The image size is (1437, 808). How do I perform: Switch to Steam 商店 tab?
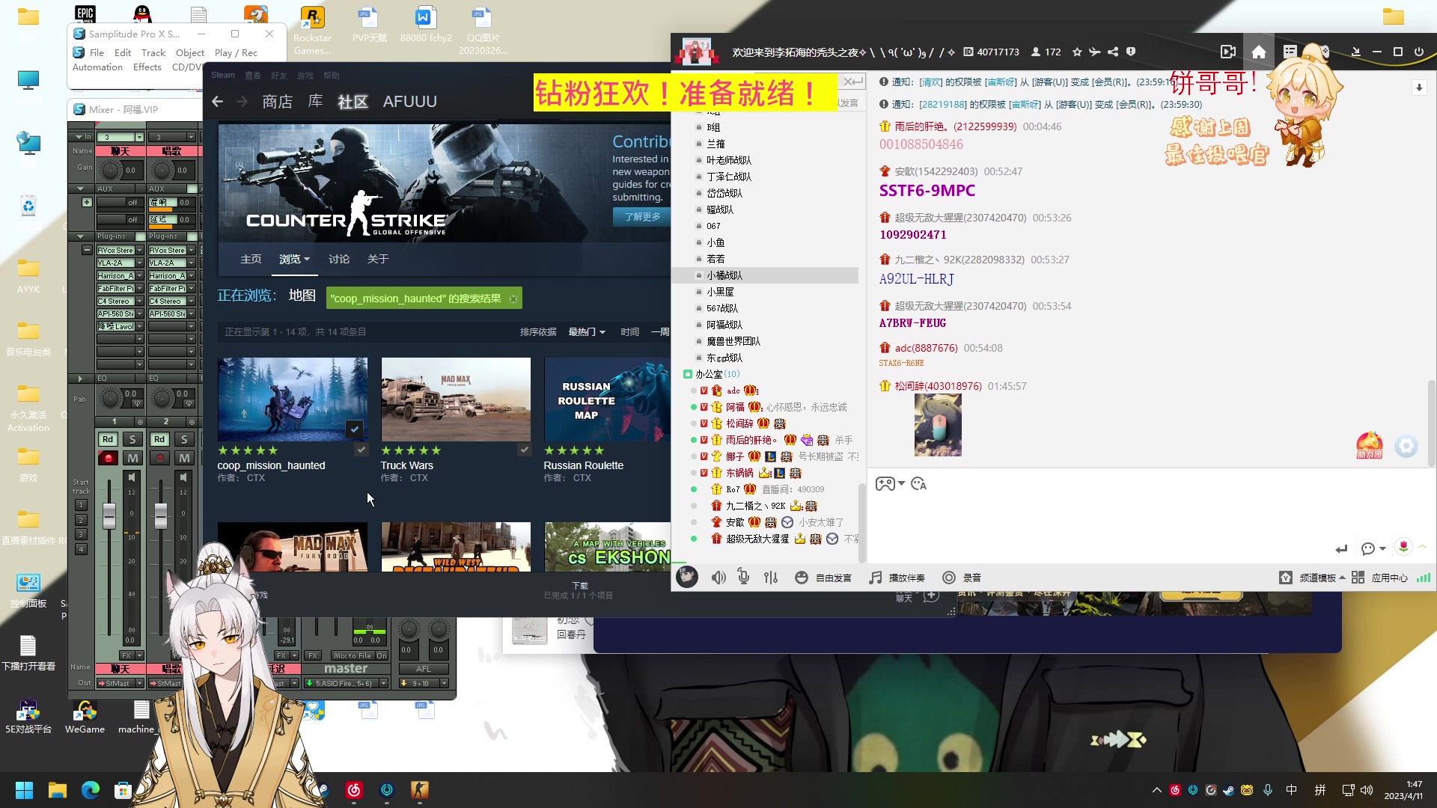277,102
